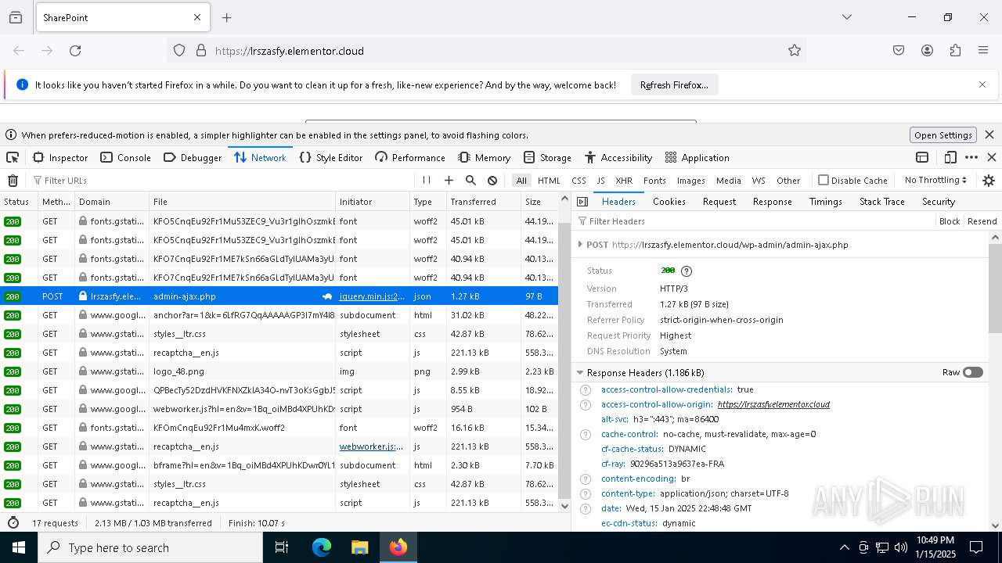Open a new browser tab
1002x563 pixels.
pos(226,17)
